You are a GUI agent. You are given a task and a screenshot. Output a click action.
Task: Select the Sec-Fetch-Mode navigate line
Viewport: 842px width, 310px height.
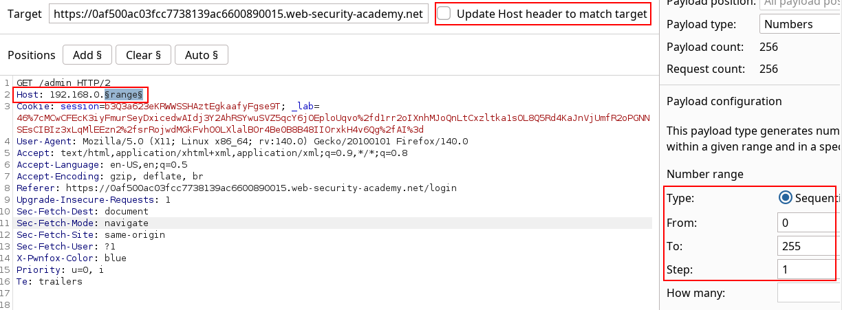(x=83, y=223)
